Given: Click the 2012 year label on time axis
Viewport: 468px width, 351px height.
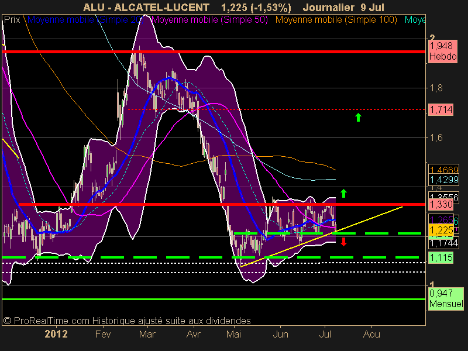Looking at the screenshot, I should 56,334.
